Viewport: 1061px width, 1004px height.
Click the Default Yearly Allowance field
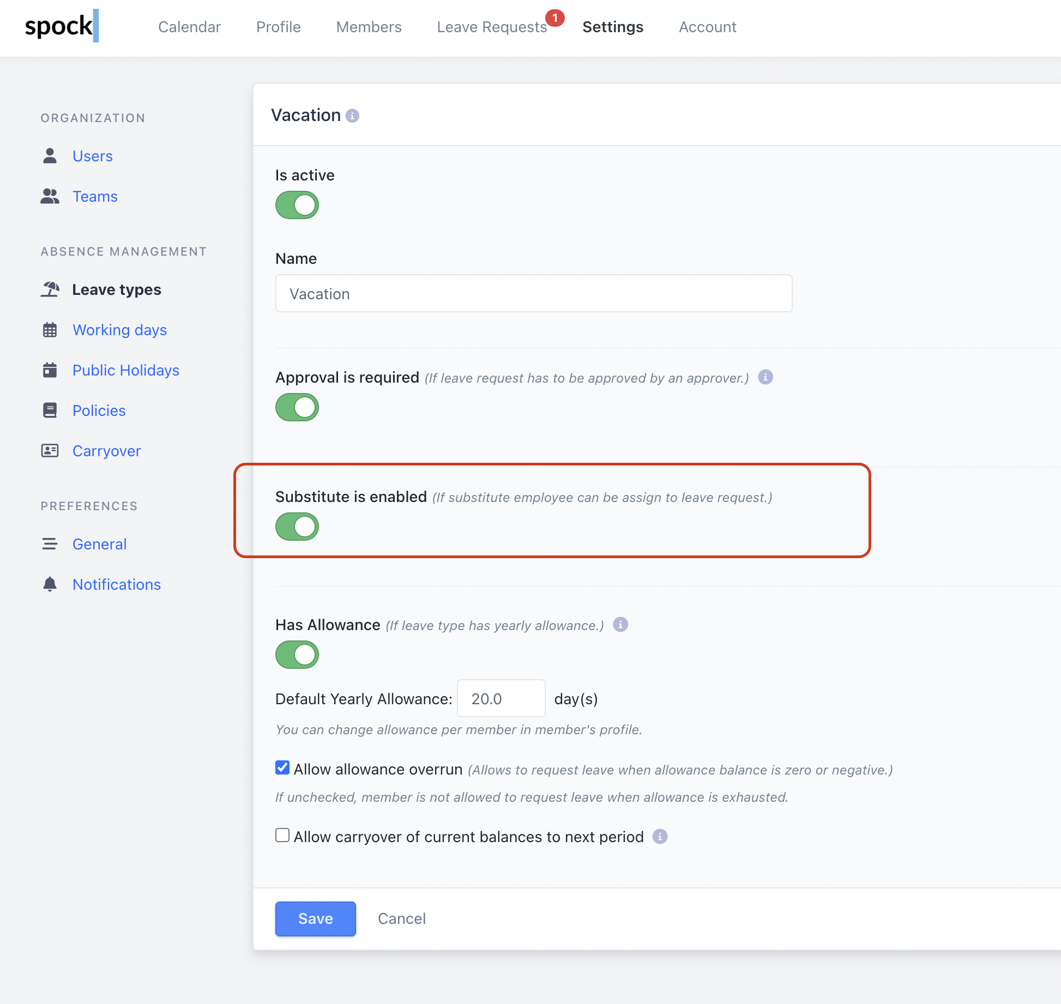501,699
